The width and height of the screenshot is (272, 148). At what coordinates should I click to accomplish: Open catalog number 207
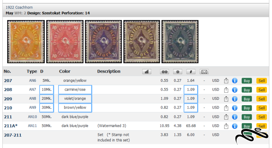pyautogui.click(x=8, y=81)
